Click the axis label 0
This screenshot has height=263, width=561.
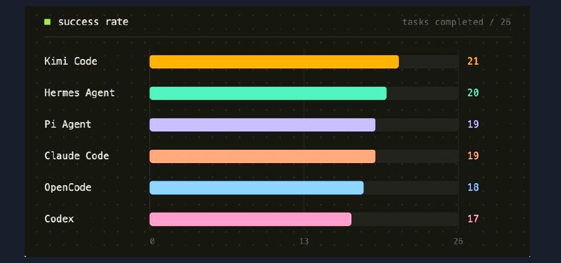tap(152, 241)
